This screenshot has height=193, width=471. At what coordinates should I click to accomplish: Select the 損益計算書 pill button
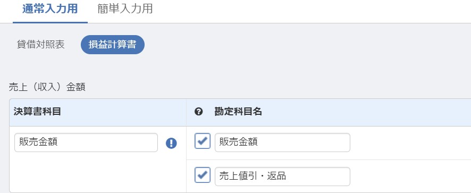click(x=113, y=45)
